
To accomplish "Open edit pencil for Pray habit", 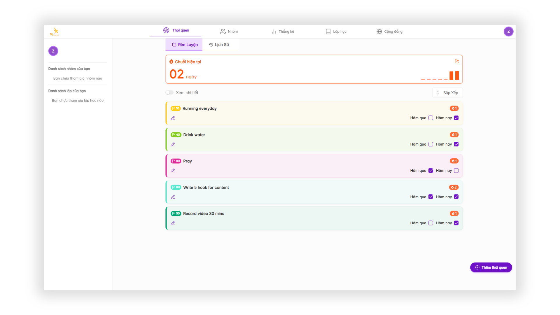I will pyautogui.click(x=173, y=171).
